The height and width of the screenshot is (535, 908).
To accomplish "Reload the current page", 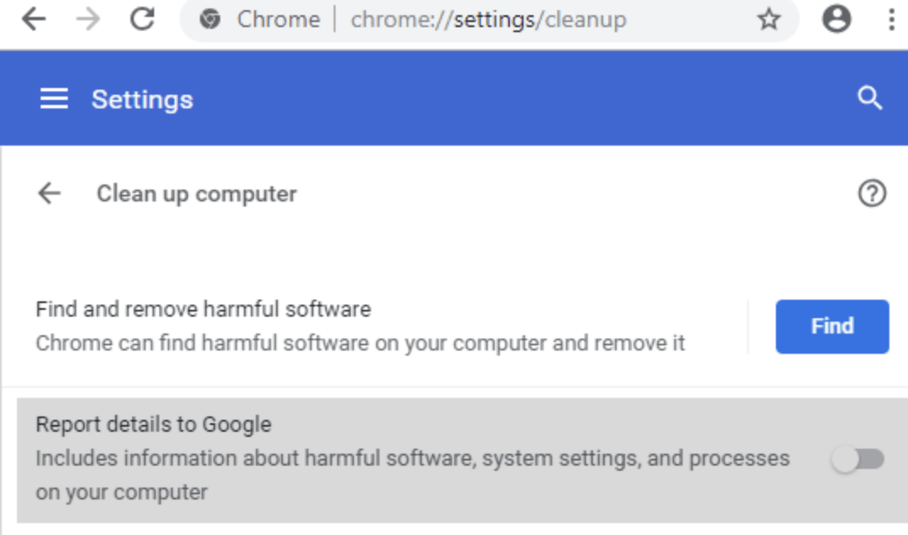I will (x=141, y=19).
